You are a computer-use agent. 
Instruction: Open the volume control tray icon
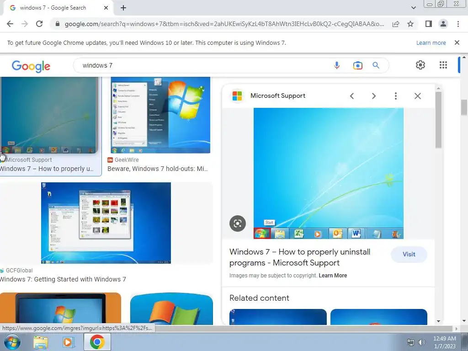(422, 342)
